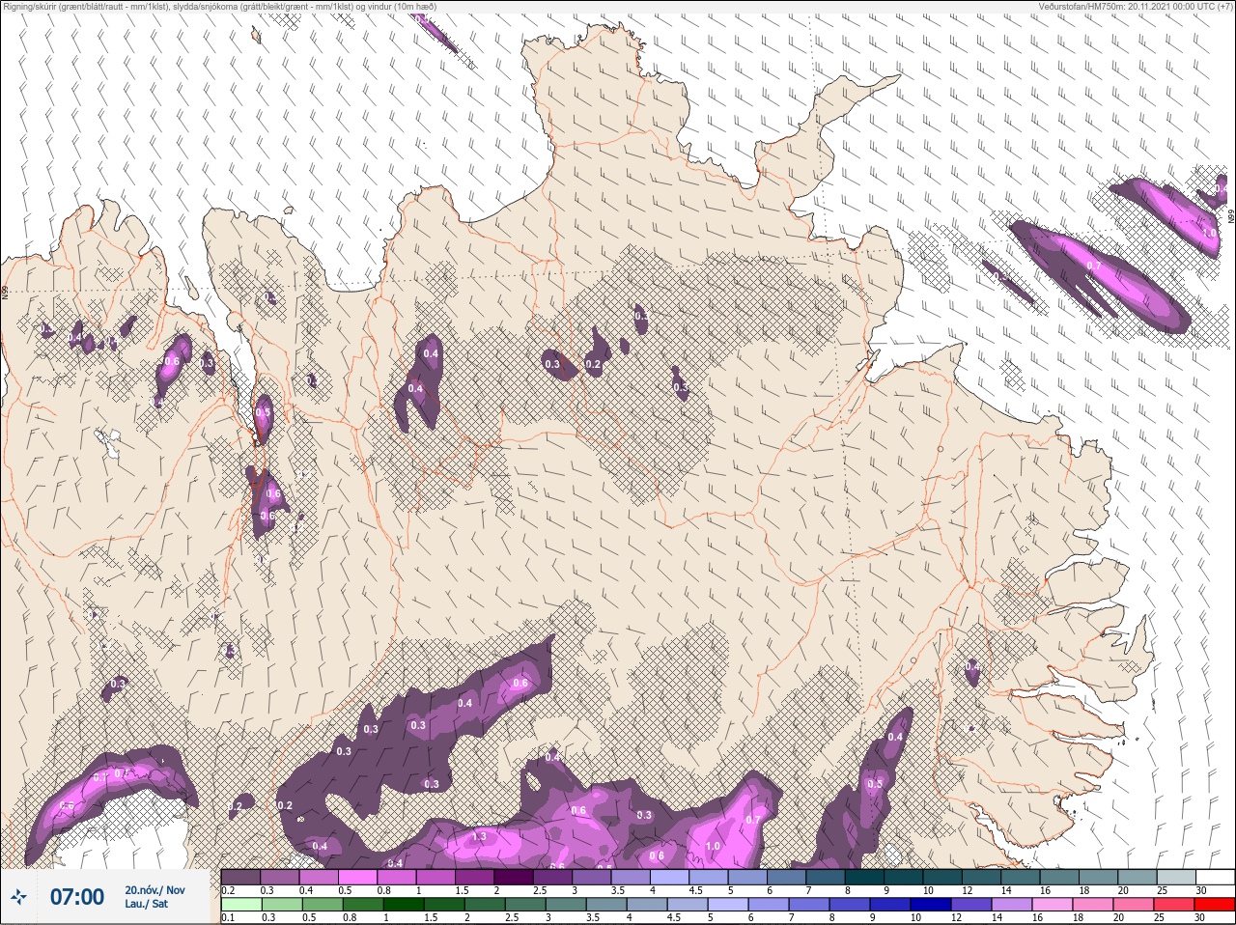Image resolution: width=1236 pixels, height=925 pixels.
Task: Click the '1.3' precipitation value on the map
Action: click(479, 836)
